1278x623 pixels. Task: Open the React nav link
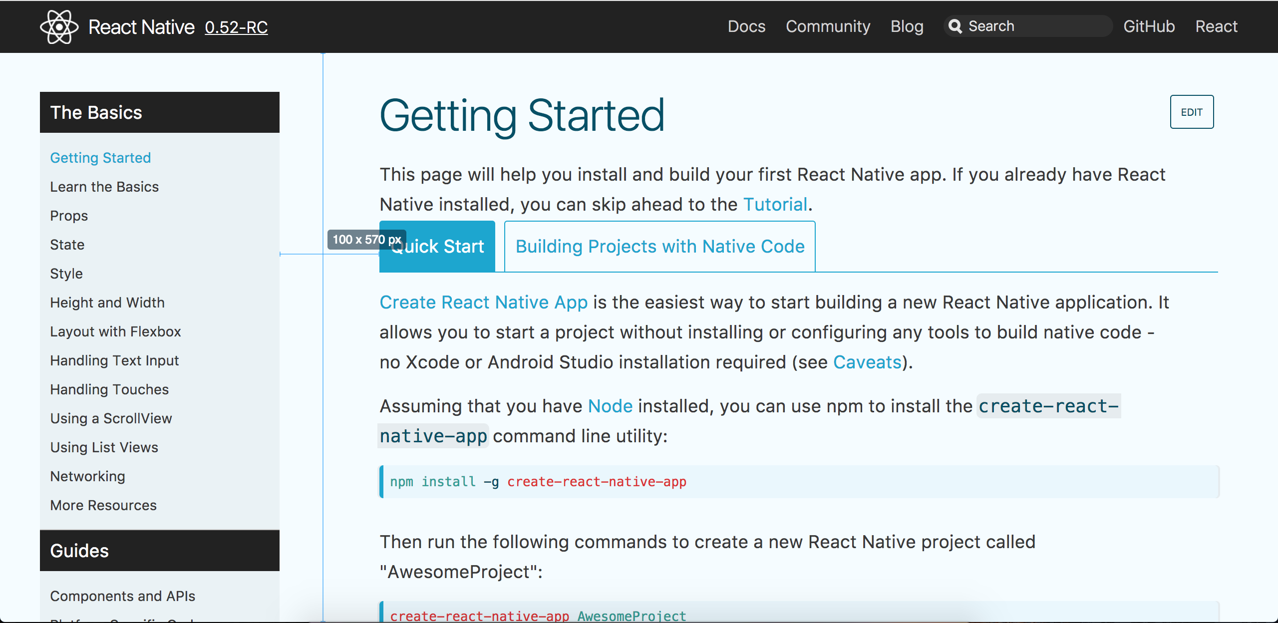(1216, 26)
